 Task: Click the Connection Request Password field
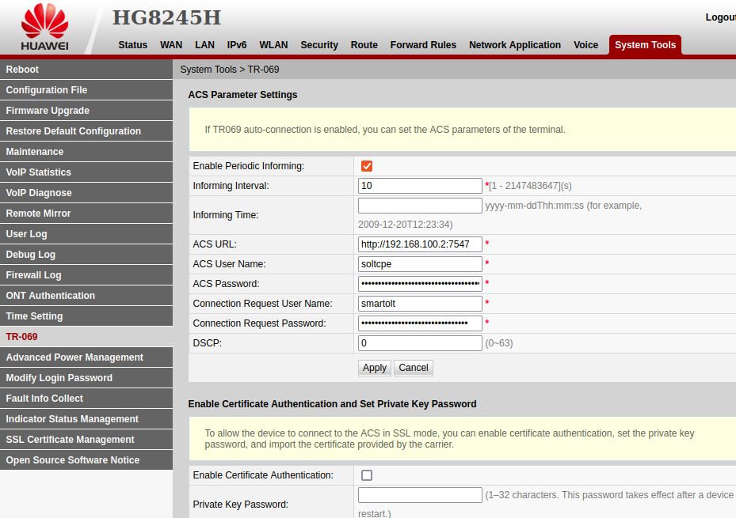420,323
